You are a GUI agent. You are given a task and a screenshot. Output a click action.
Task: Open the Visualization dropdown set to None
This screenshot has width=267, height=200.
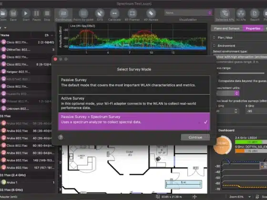pos(188,13)
